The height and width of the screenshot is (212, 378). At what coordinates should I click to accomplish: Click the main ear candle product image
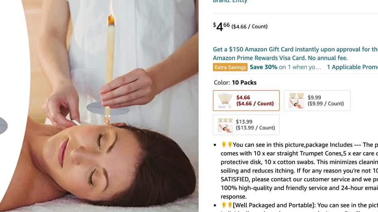tap(99, 106)
